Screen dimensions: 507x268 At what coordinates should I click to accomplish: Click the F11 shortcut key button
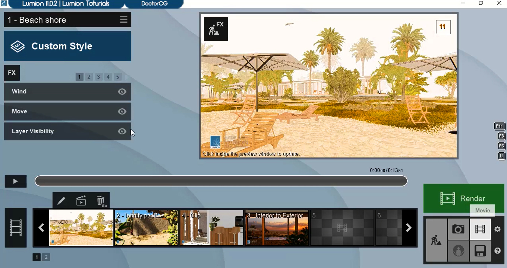point(500,126)
